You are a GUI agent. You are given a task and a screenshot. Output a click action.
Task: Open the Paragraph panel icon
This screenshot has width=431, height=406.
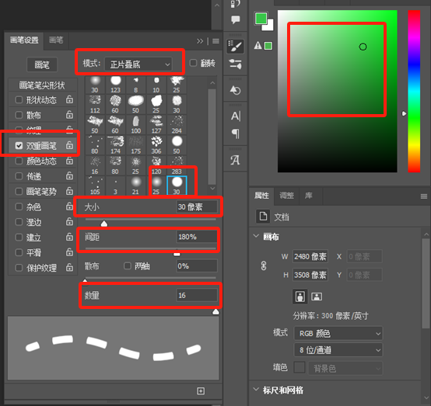pyautogui.click(x=236, y=134)
